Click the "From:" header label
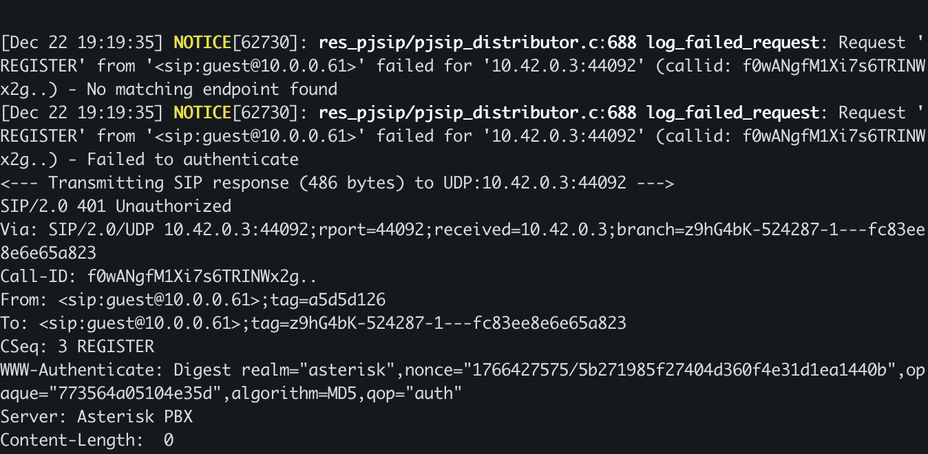This screenshot has width=928, height=454. pos(25,300)
